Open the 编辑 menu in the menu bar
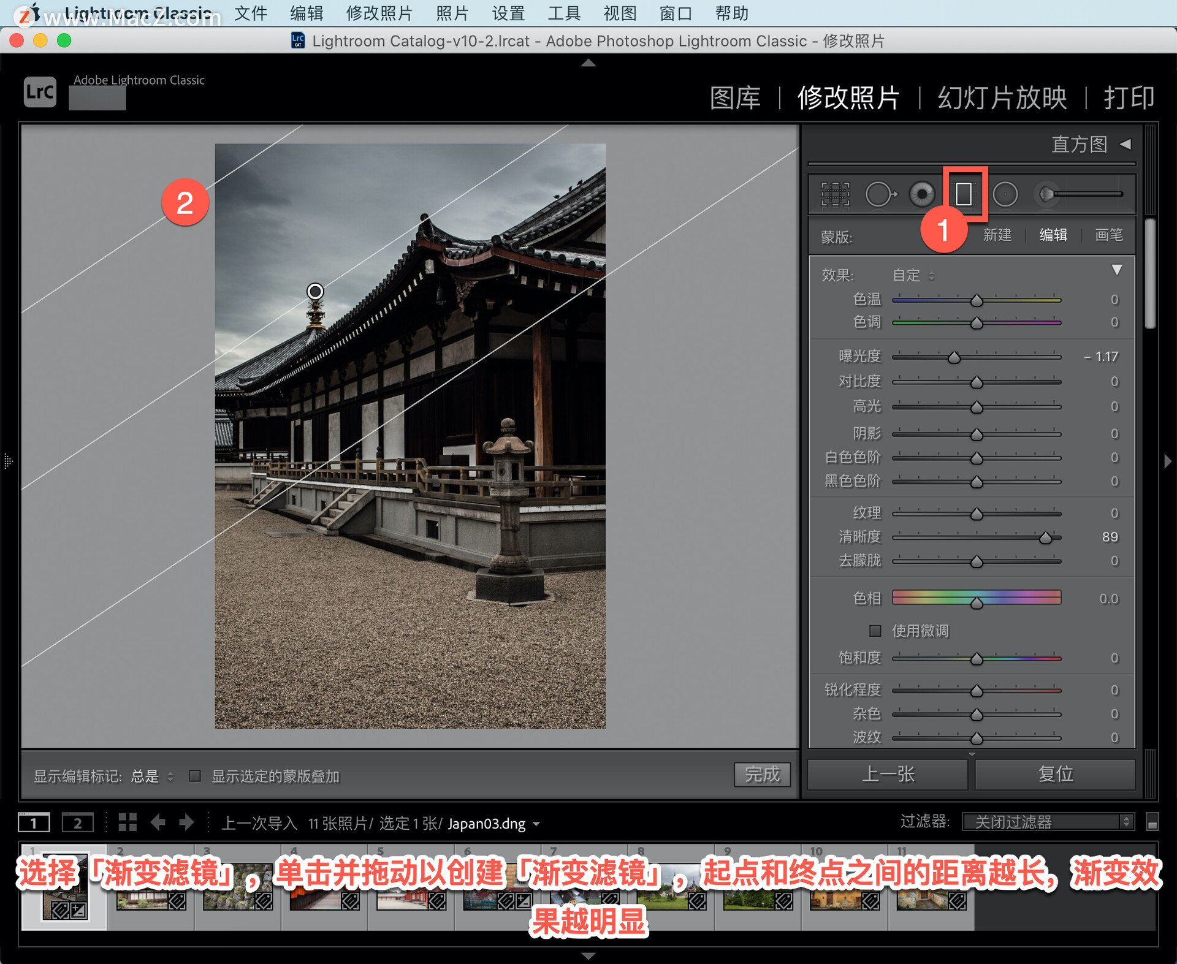This screenshot has height=964, width=1177. click(307, 13)
